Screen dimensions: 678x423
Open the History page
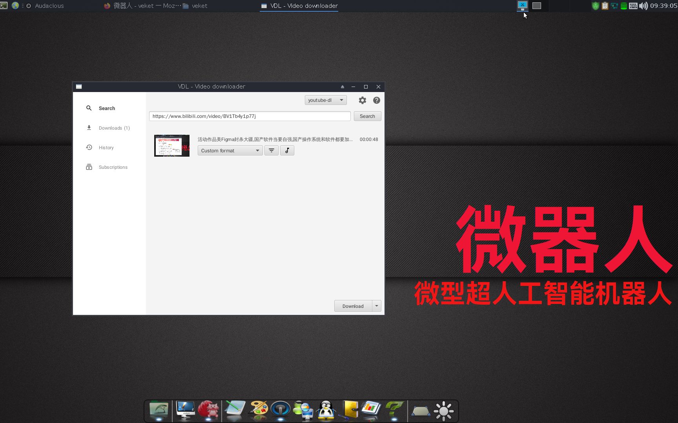[106, 148]
